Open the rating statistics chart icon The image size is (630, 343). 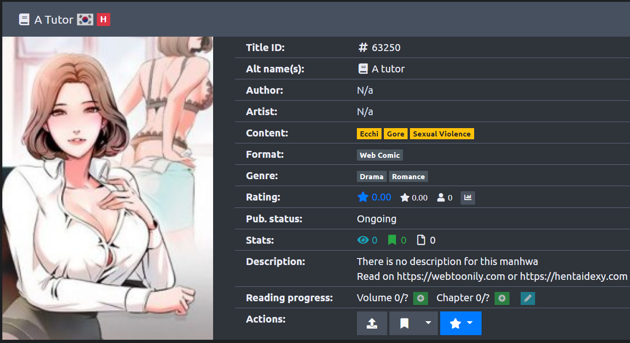pos(468,198)
